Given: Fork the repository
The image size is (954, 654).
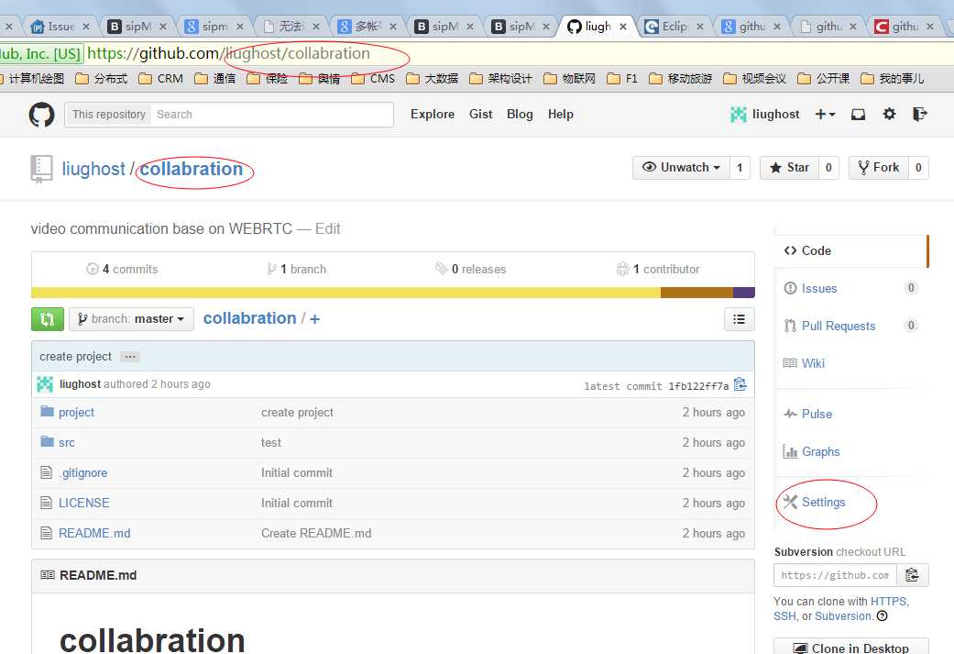Looking at the screenshot, I should click(879, 168).
